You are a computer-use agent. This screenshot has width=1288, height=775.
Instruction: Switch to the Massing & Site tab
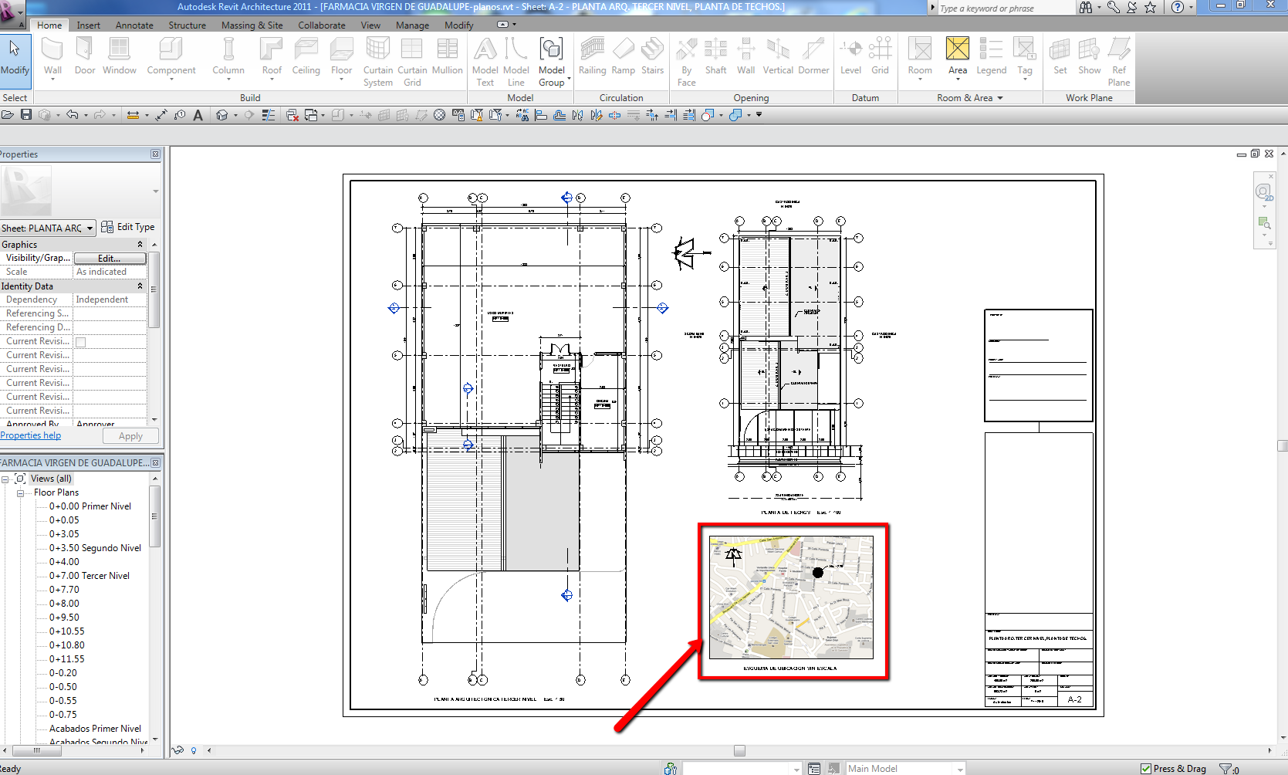pos(252,25)
